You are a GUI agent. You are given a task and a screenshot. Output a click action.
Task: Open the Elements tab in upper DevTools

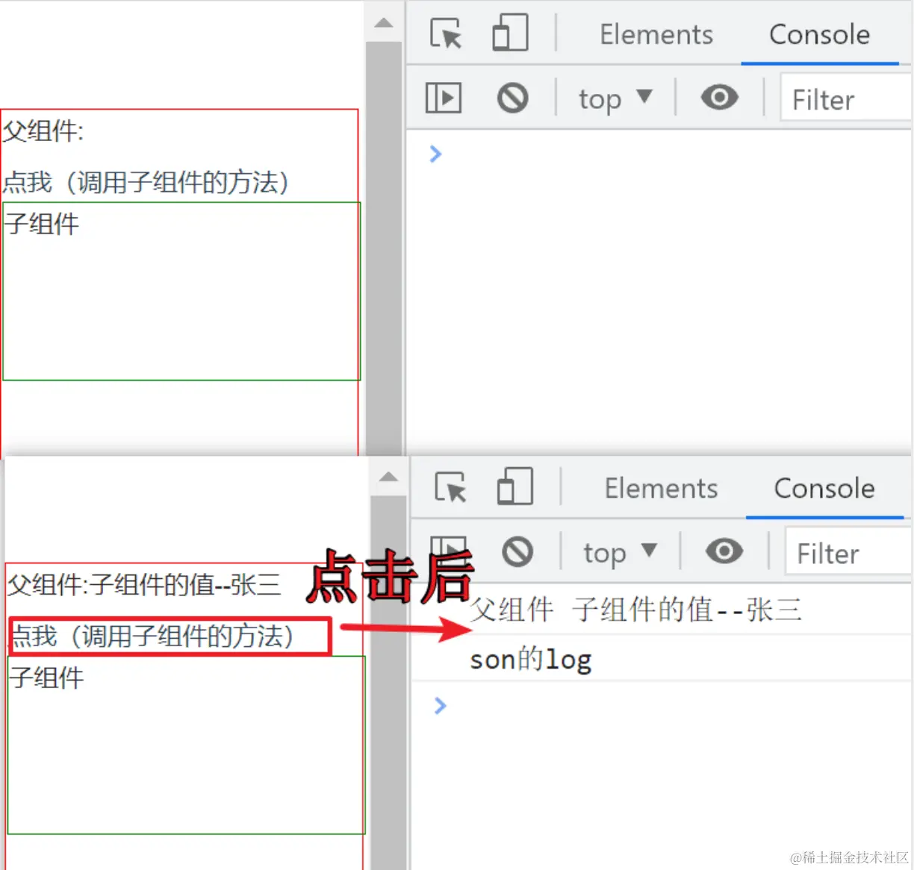[656, 34]
